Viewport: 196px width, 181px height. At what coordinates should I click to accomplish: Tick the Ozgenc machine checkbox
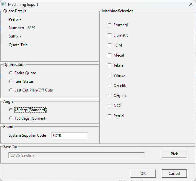coord(110,96)
